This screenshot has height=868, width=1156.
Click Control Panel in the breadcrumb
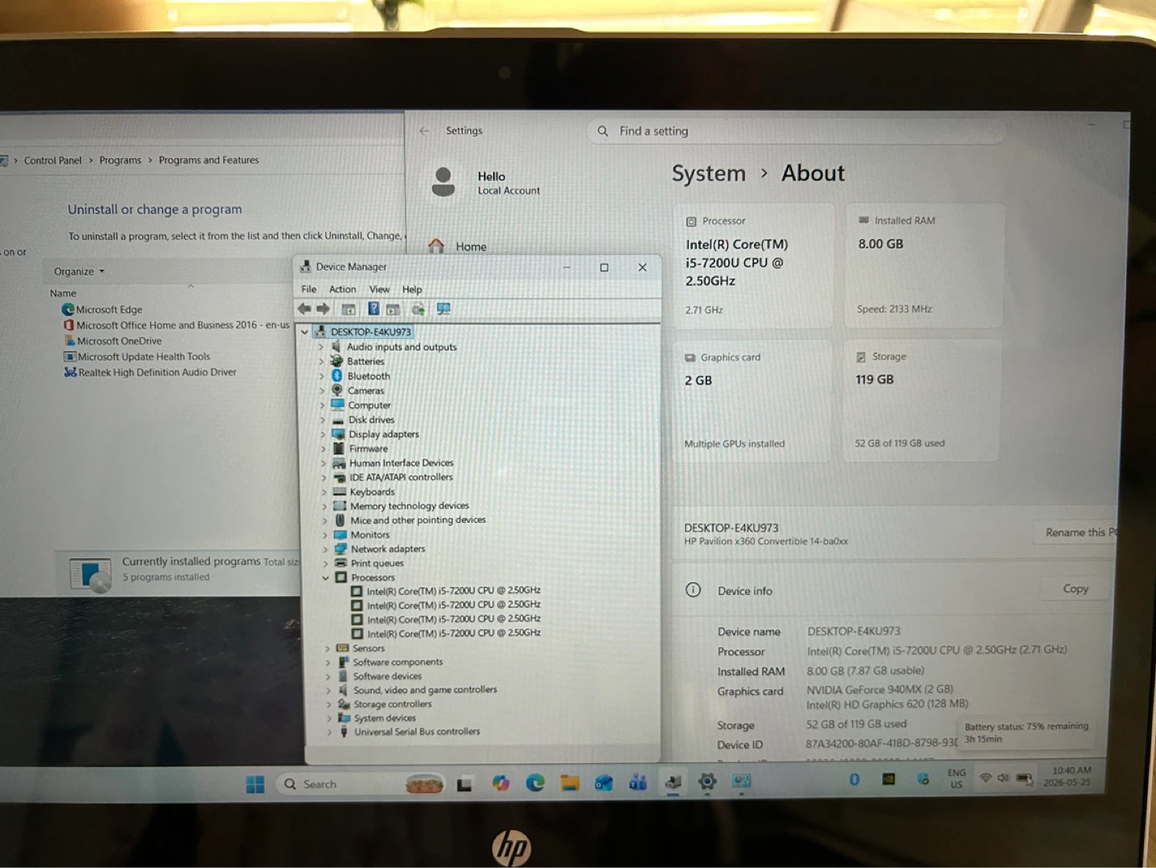(x=53, y=161)
